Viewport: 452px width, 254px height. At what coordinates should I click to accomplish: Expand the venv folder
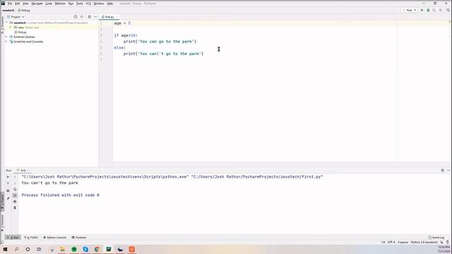click(11, 28)
